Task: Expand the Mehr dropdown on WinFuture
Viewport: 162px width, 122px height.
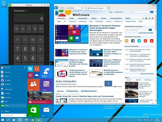Action: tap(128, 18)
